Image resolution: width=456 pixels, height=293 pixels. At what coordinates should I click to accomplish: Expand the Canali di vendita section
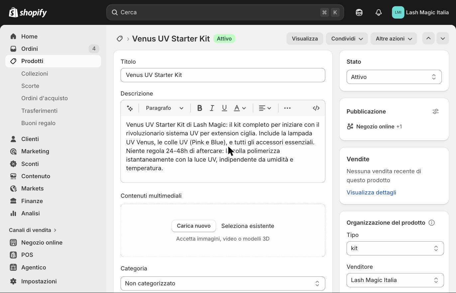point(33,230)
